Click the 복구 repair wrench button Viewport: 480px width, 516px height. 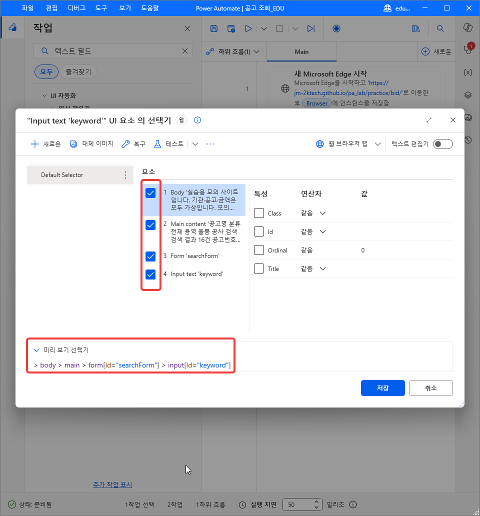[x=133, y=144]
